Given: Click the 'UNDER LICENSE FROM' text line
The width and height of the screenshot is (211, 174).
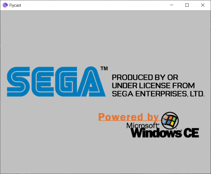Looking at the screenshot, I should point(153,86).
